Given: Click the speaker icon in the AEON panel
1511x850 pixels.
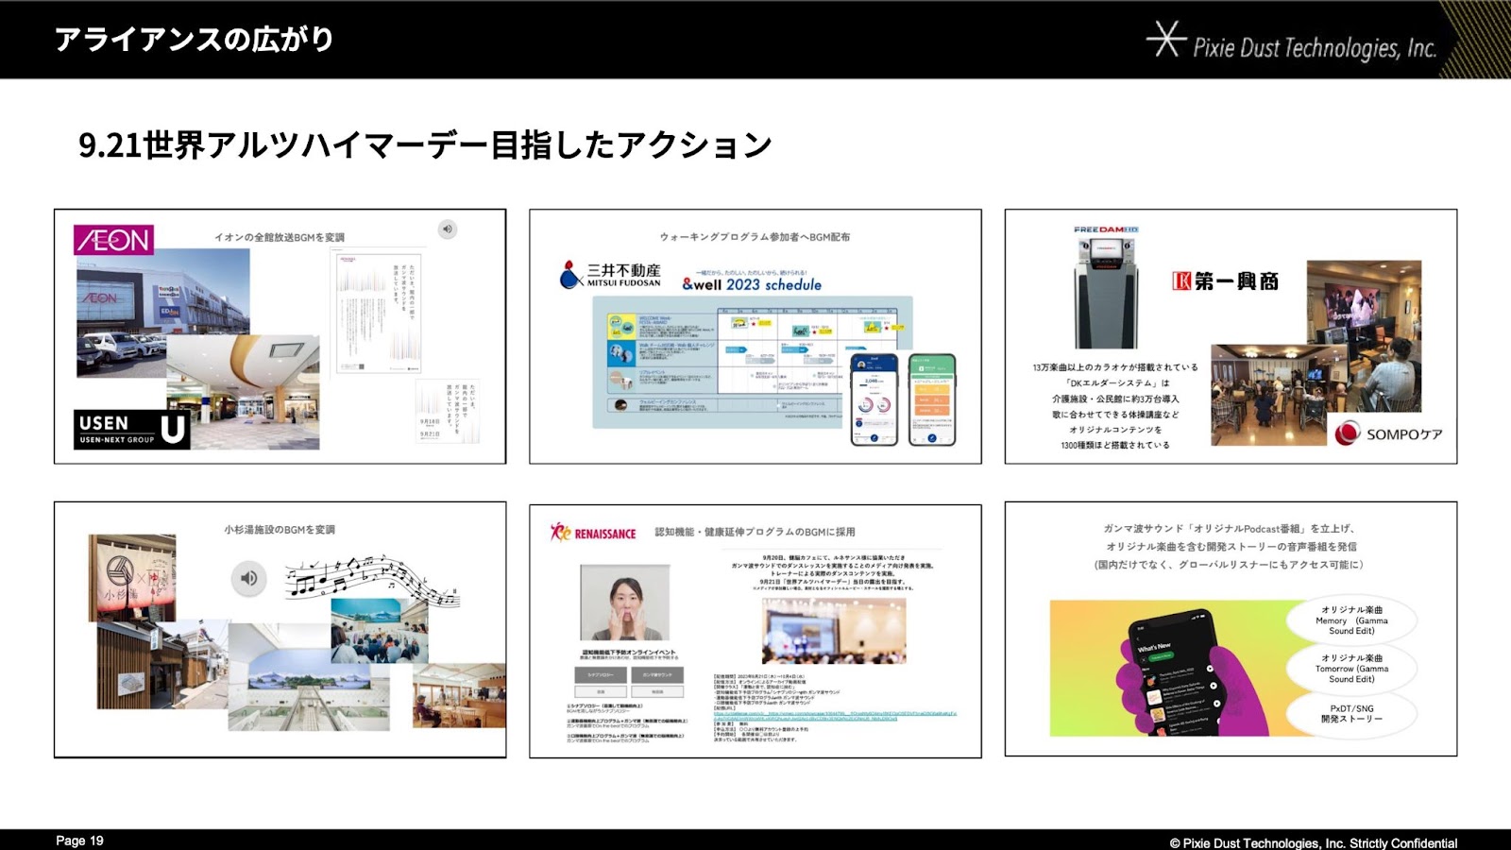Looking at the screenshot, I should (448, 229).
